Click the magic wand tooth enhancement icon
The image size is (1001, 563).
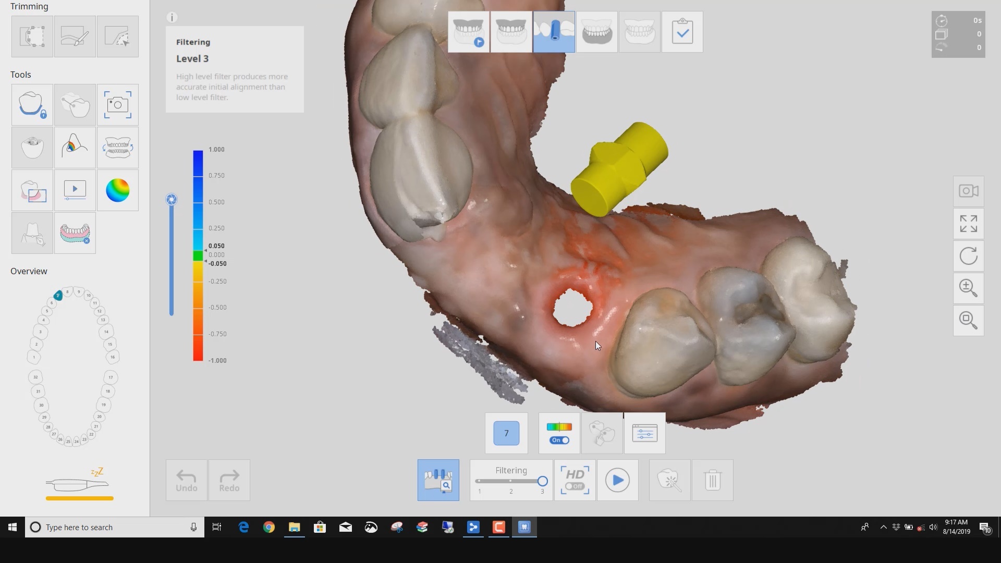tap(669, 480)
